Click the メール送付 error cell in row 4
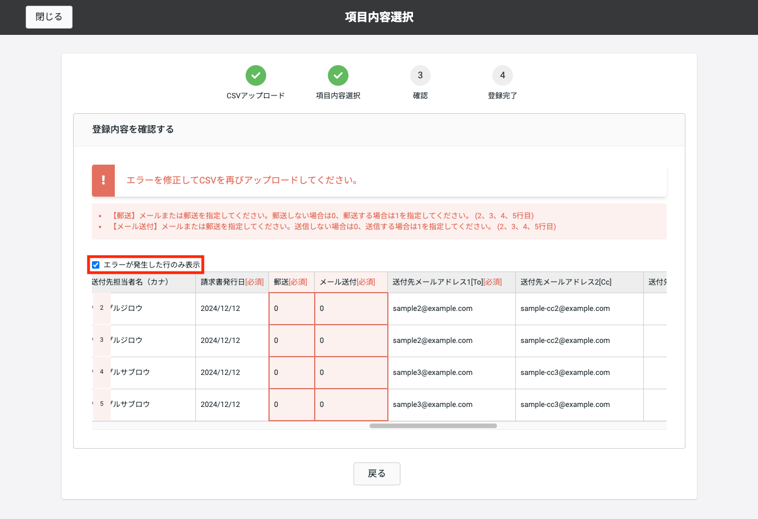 click(x=351, y=373)
